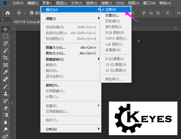Select the Brush tool
This screenshot has width=181, height=139.
coord(5,86)
